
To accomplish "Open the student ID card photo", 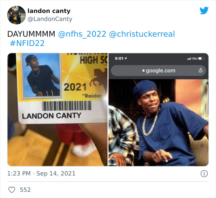I will pos(58,109).
